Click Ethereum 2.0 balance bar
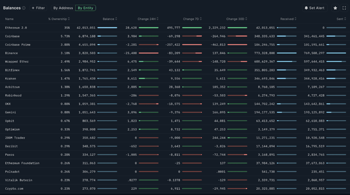Screen dimensions: 350x195 point(107,28)
